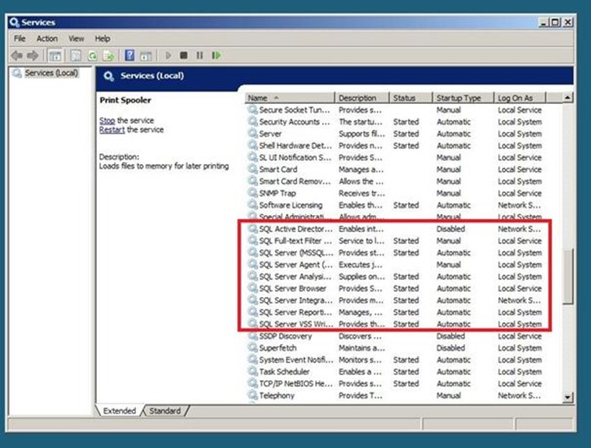Select SQL Server Analysis service row
Viewport: 591px width, 448px height.
[x=395, y=277]
